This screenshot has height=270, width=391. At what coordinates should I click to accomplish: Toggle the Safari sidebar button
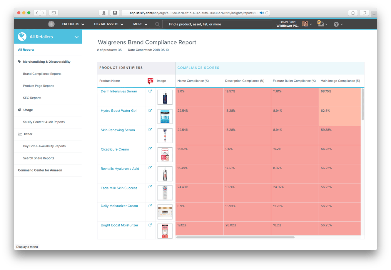point(54,13)
